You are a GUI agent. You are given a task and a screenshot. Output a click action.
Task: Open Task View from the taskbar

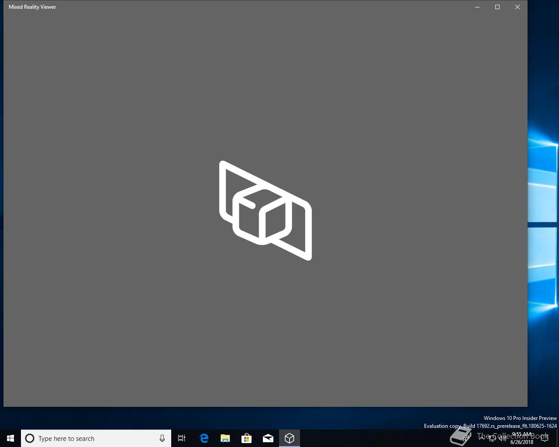[x=182, y=438]
